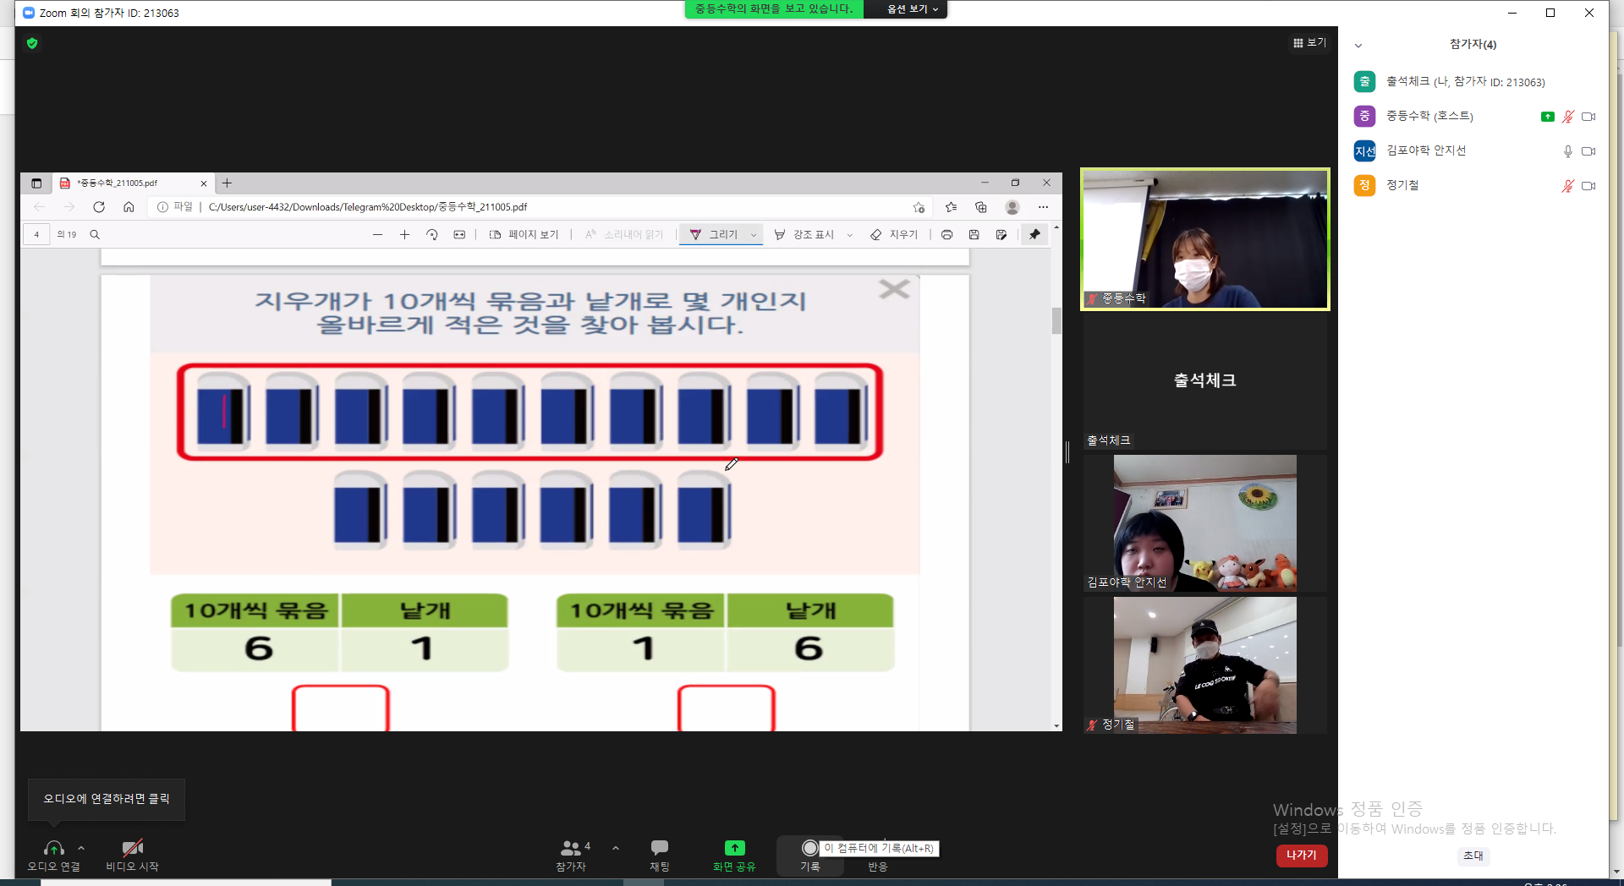Viewport: 1624px width, 886px height.
Task: Click the PDF zoom out minus icon
Action: pyautogui.click(x=377, y=234)
